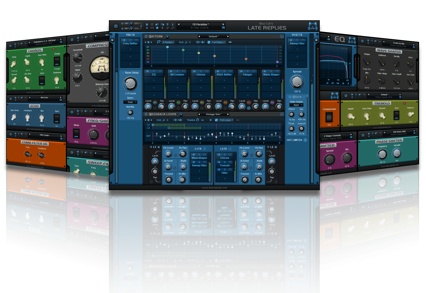Viewport: 426px width, 293px height.
Task: Open the question mark help icon
Action: point(167,25)
